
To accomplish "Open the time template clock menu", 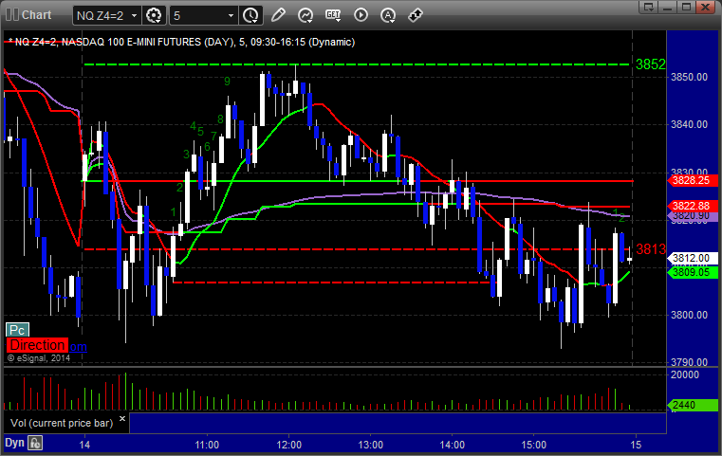I will (251, 16).
